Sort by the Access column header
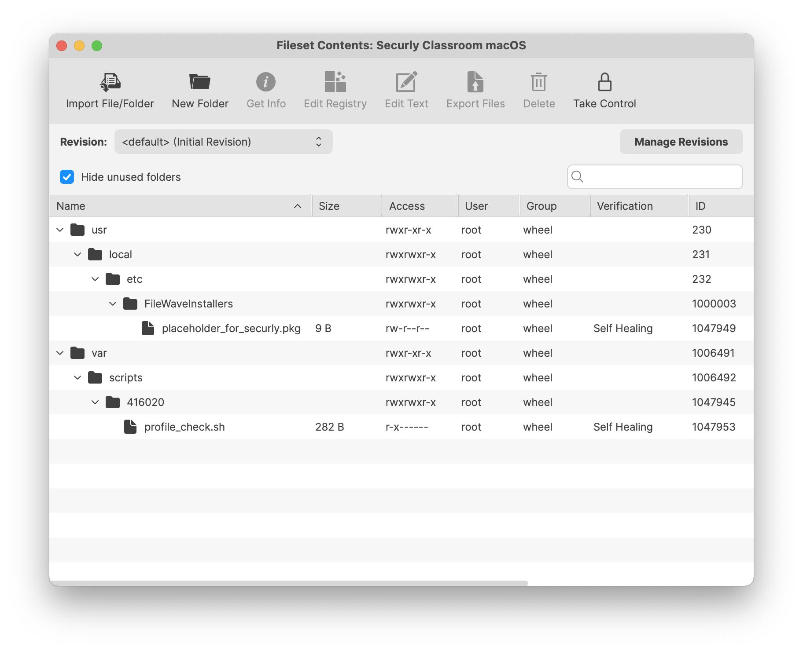 [420, 206]
